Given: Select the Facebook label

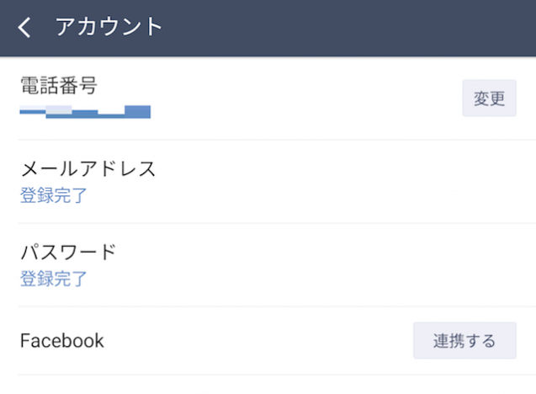Looking at the screenshot, I should [61, 341].
